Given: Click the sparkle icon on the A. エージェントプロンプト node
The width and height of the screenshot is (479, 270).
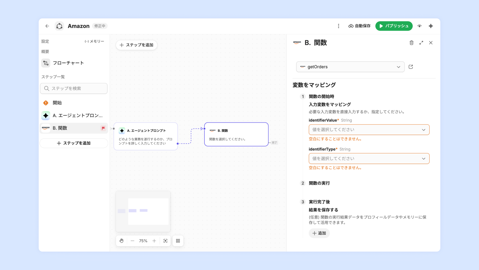Looking at the screenshot, I should (122, 131).
